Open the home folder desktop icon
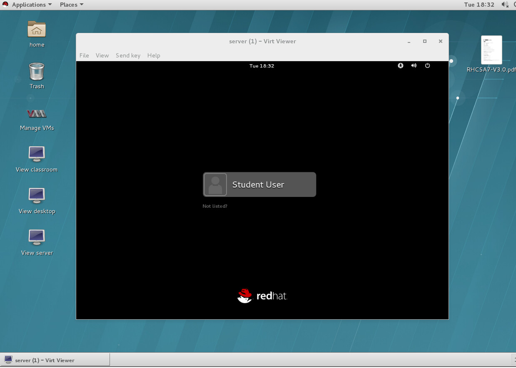Viewport: 516px width, 368px height. 37,30
